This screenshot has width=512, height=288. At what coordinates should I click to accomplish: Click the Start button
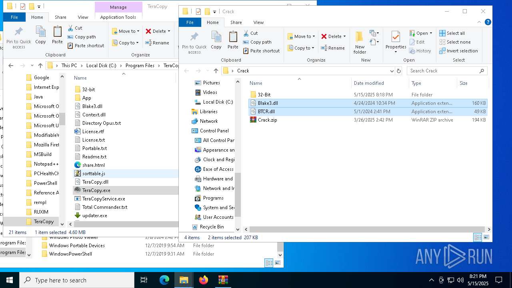(10, 280)
